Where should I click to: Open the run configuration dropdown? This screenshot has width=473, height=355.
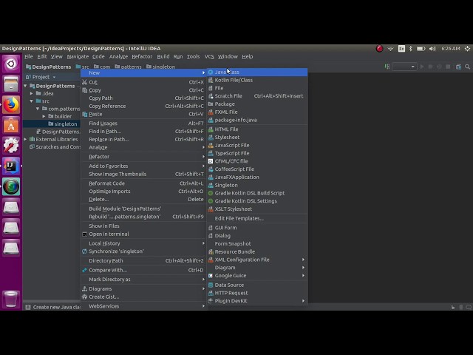(404, 67)
